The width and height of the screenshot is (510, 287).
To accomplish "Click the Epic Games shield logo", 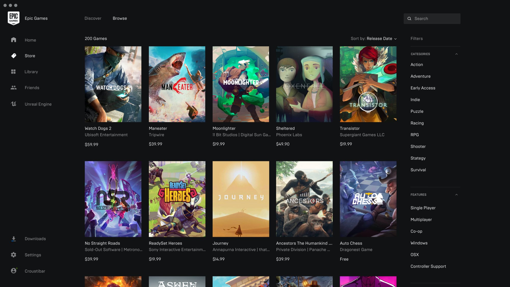I will 14,18.
